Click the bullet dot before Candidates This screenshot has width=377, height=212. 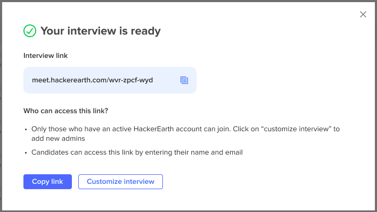coord(26,153)
